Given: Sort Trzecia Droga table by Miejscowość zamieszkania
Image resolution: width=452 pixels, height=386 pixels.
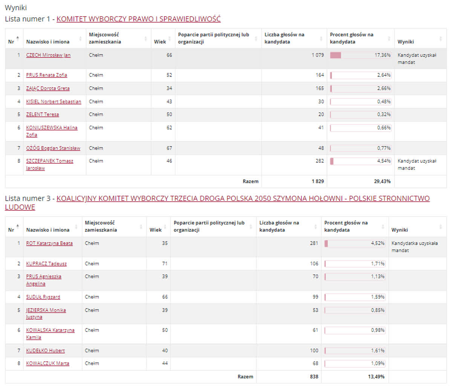Looking at the screenshot, I should [141, 227].
